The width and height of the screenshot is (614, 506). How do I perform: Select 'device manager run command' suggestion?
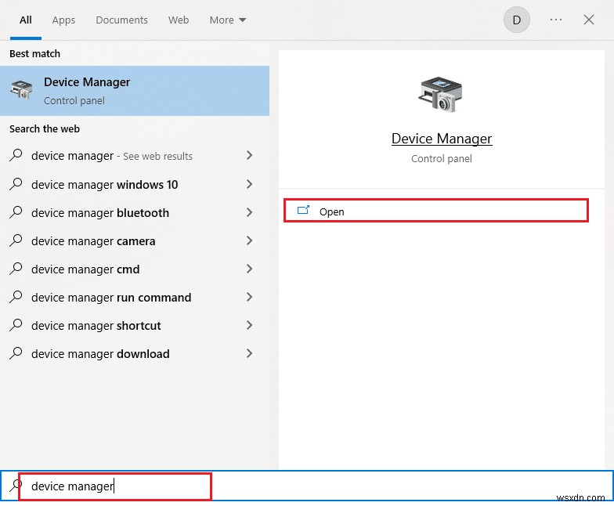coord(135,298)
